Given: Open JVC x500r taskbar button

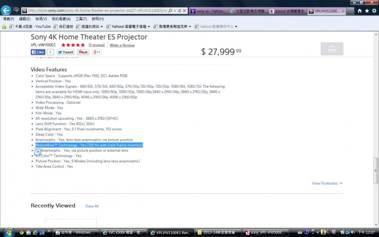Looking at the screenshot, I should (x=123, y=233).
